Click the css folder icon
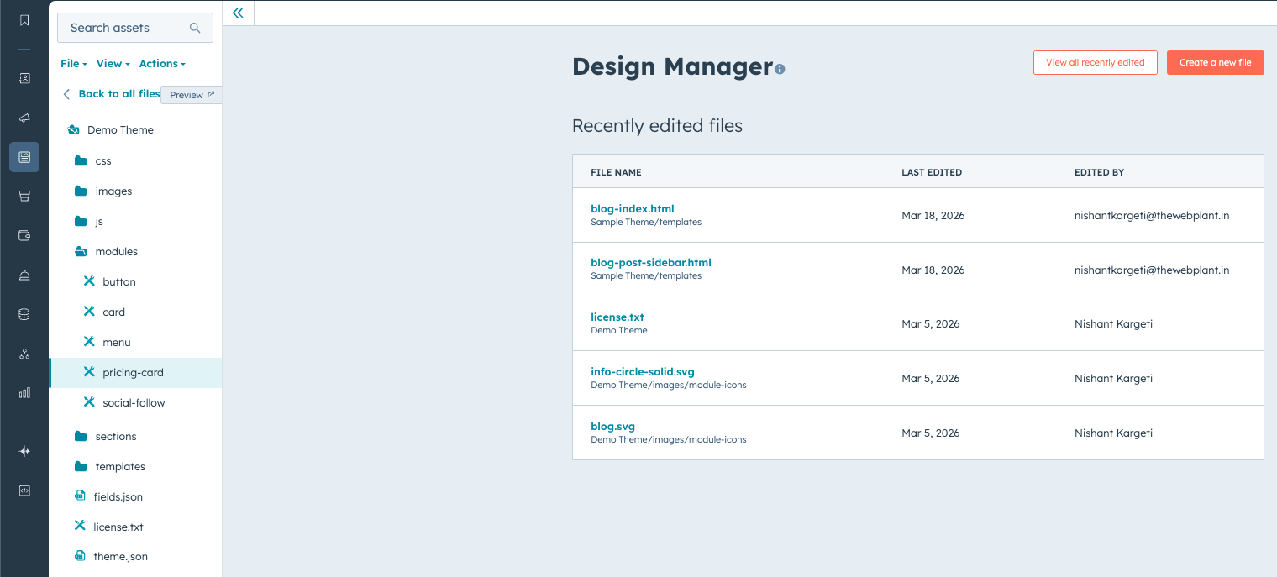1277x577 pixels. click(81, 160)
